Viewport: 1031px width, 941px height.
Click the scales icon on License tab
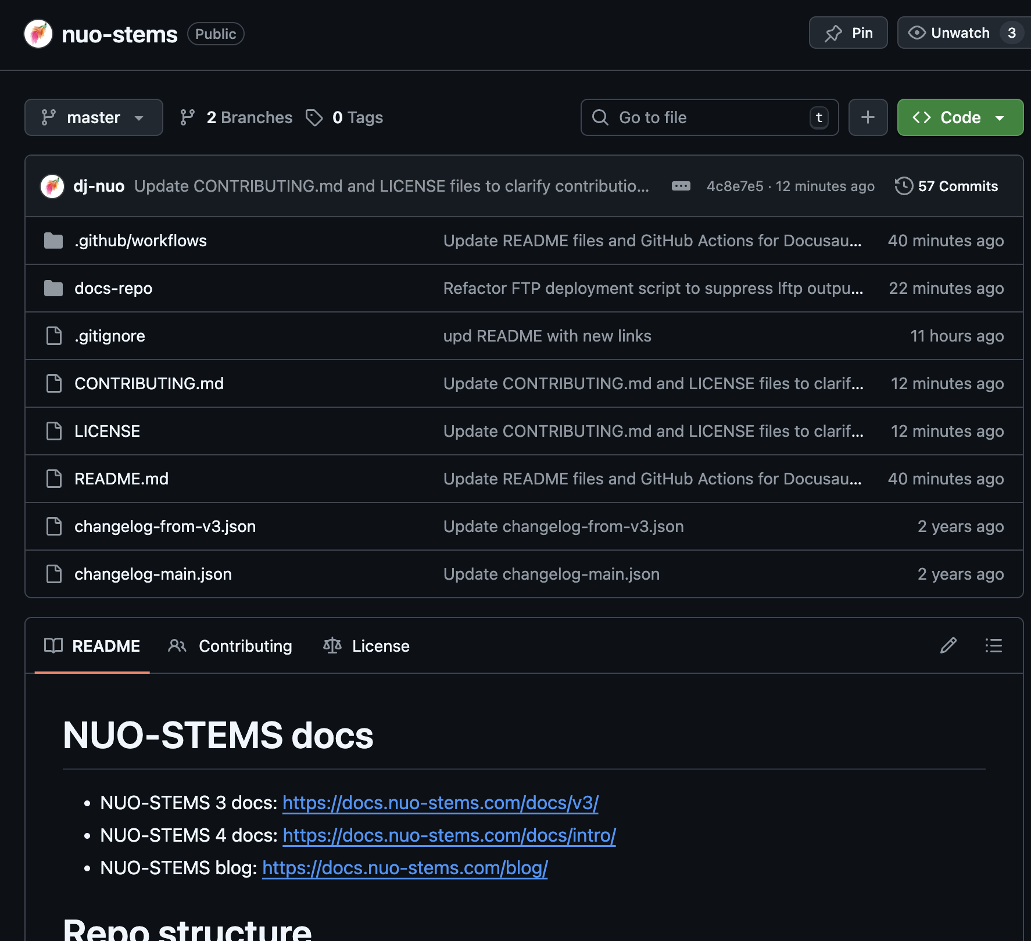332,646
